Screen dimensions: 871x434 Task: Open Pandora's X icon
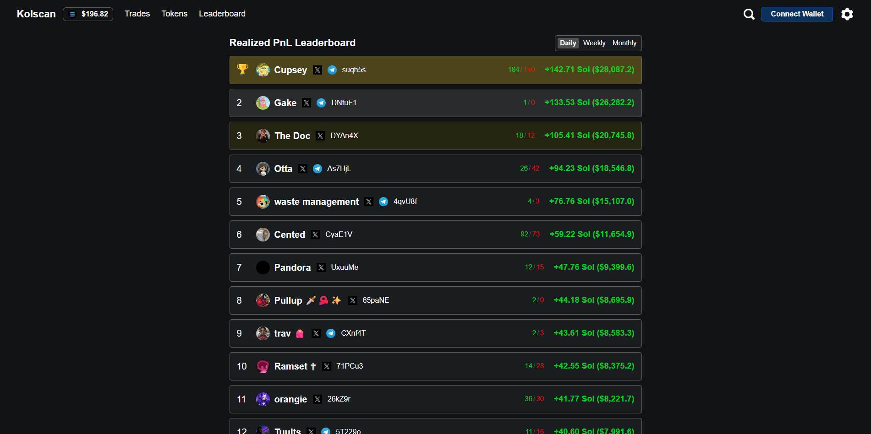pyautogui.click(x=321, y=268)
